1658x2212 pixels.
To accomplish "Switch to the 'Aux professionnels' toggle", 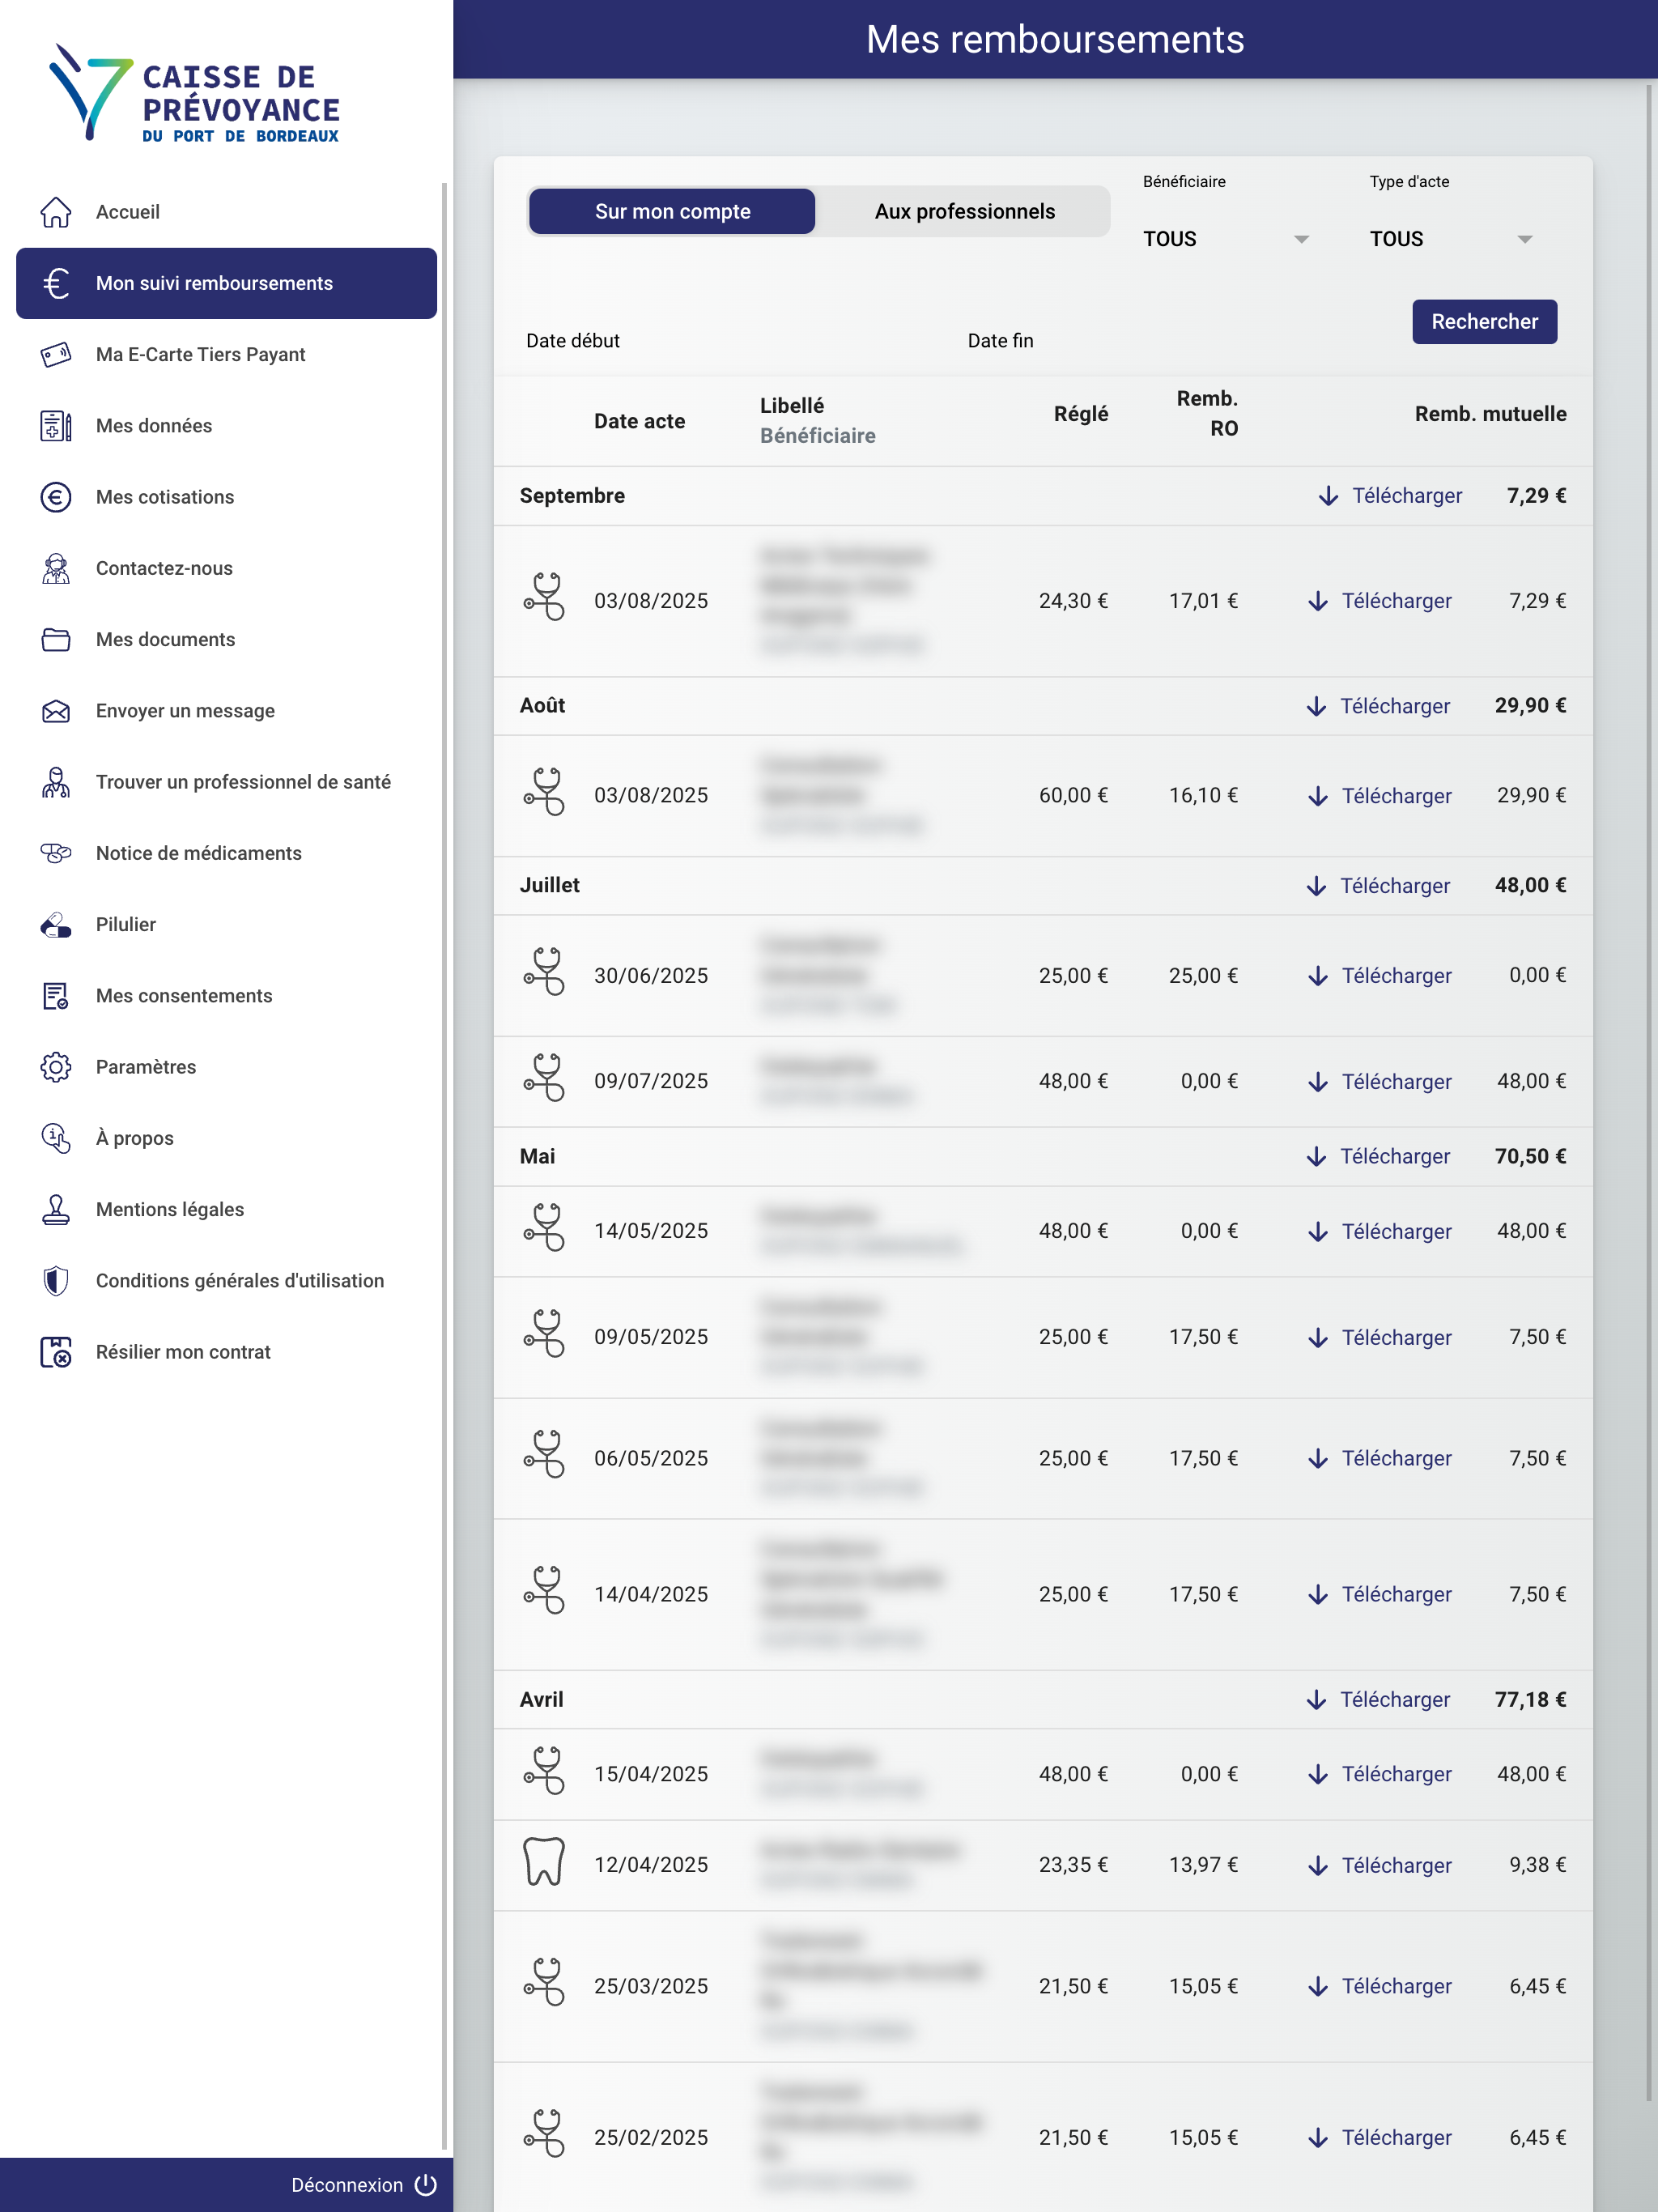I will coord(964,211).
